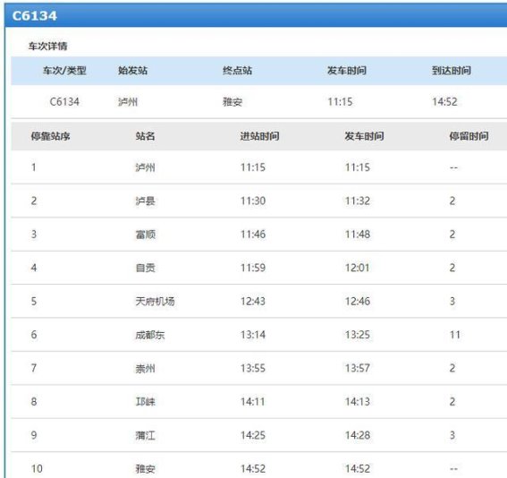Click departure time 13:25 for 成都东
The width and height of the screenshot is (507, 478).
(358, 335)
